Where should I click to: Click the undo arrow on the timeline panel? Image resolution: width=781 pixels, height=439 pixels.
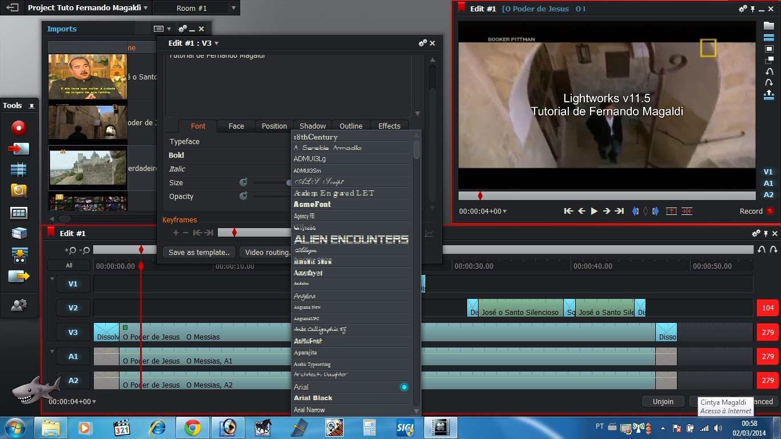point(762,250)
